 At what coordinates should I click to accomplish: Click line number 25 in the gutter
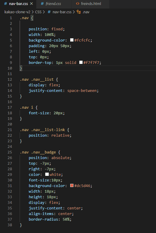pyautogui.click(x=10, y=152)
